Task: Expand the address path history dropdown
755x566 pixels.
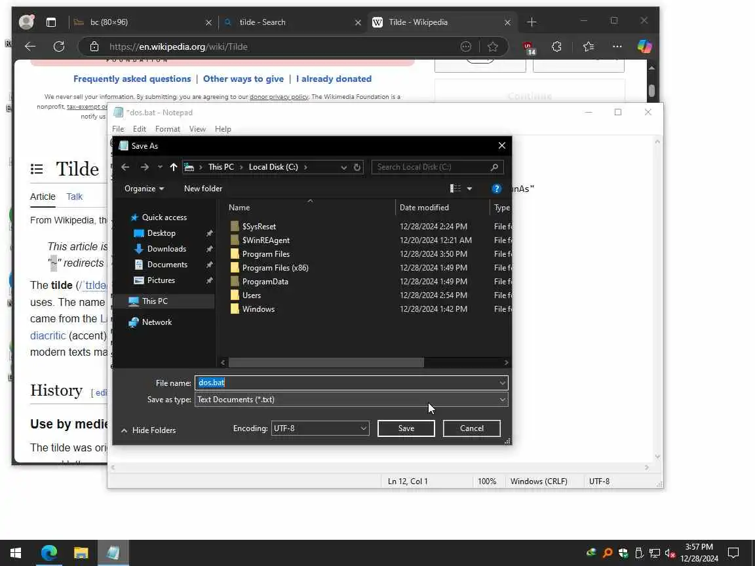Action: tap(344, 167)
